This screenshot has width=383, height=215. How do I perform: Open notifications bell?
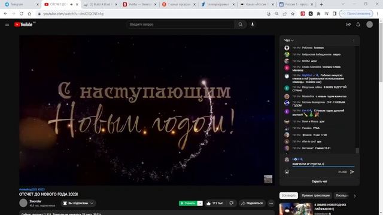coord(358,24)
